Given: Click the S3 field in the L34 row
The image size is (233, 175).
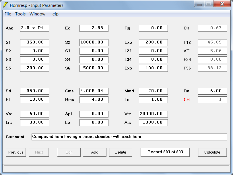Looking at the screenshot, I should point(34,60).
